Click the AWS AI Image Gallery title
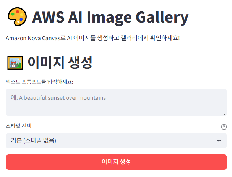Screen dimensions: 232x177 tap(110, 18)
